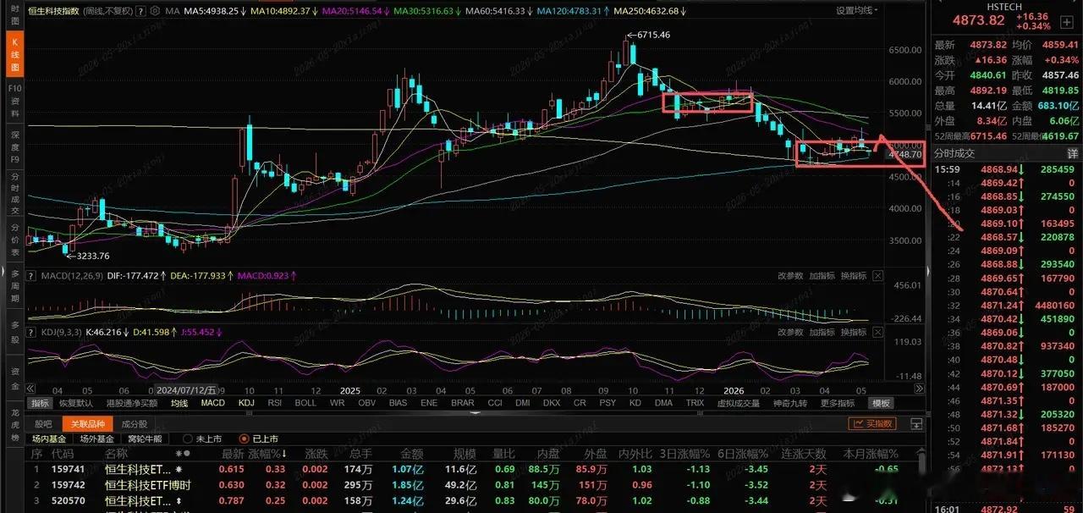Select the K线图 sidebar item
This screenshot has height=513, width=1083.
[x=14, y=52]
